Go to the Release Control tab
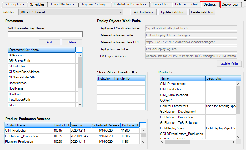 pos(186,4)
